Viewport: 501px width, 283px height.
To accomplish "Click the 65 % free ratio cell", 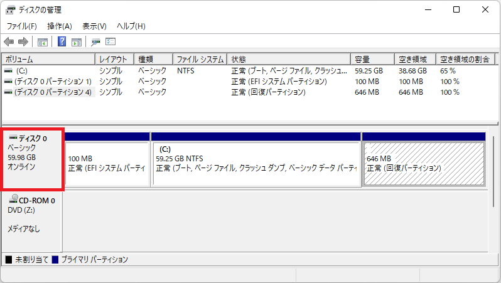I will coord(448,70).
